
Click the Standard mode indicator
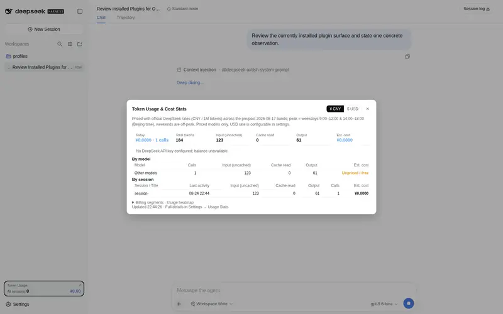tap(182, 9)
